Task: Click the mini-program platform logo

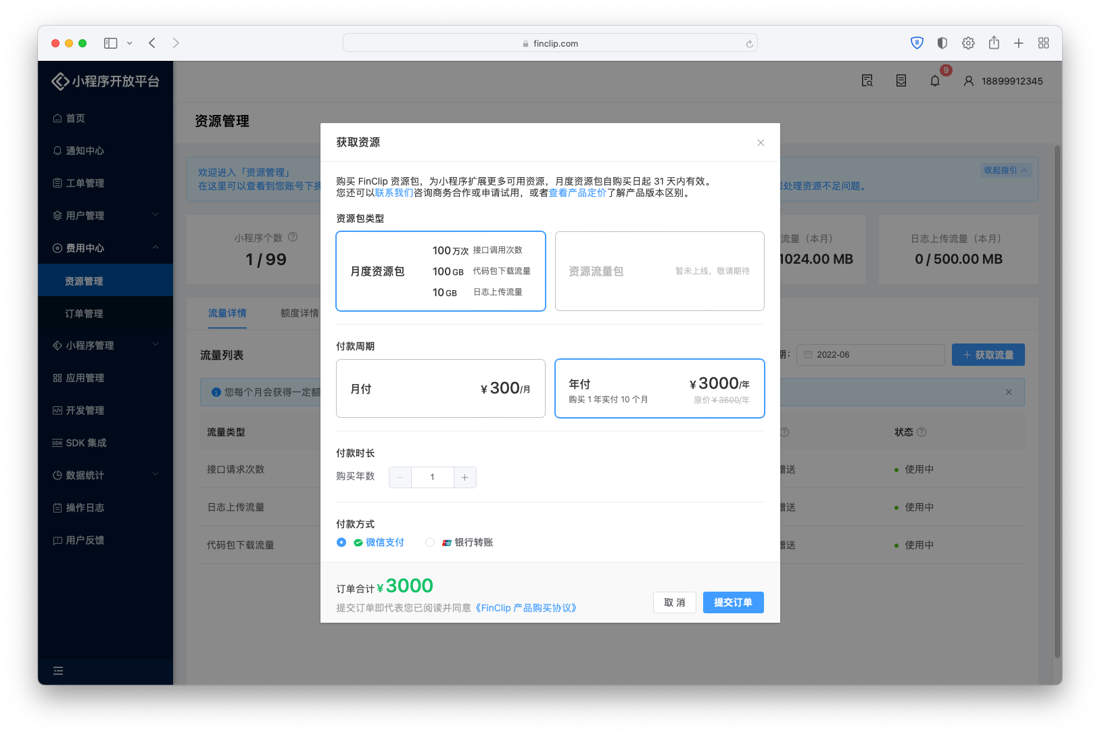Action: [x=105, y=81]
